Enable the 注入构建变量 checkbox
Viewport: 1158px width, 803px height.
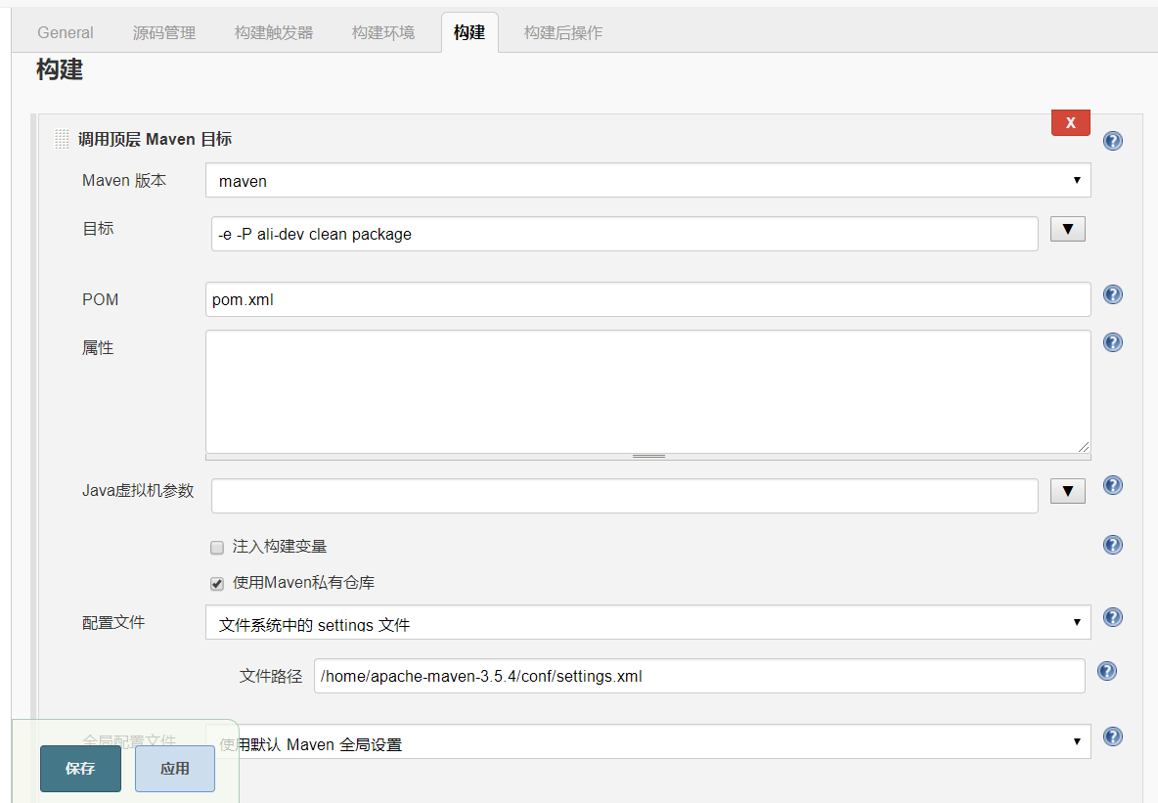[x=217, y=548]
